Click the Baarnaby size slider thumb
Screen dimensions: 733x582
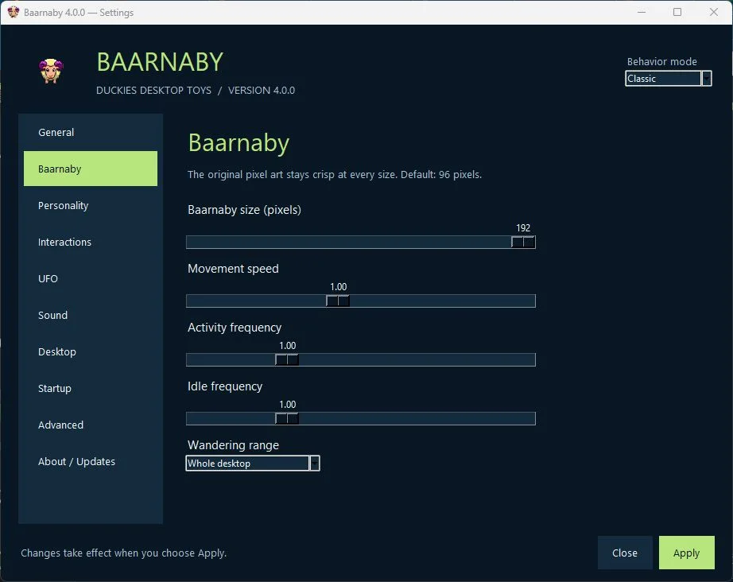click(523, 242)
